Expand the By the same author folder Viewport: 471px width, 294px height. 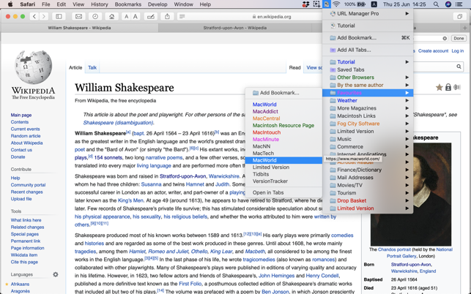pos(368,85)
